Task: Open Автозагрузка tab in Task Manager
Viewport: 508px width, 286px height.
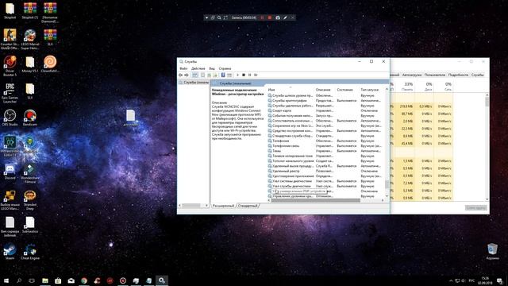Action: point(412,75)
